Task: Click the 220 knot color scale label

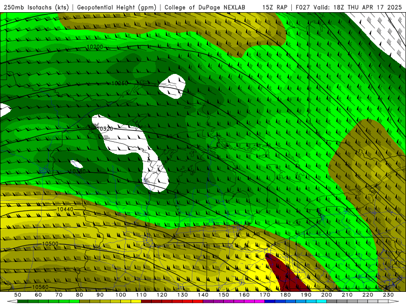Action: [x=368, y=295]
